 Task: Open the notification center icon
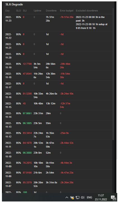pos(114,198)
